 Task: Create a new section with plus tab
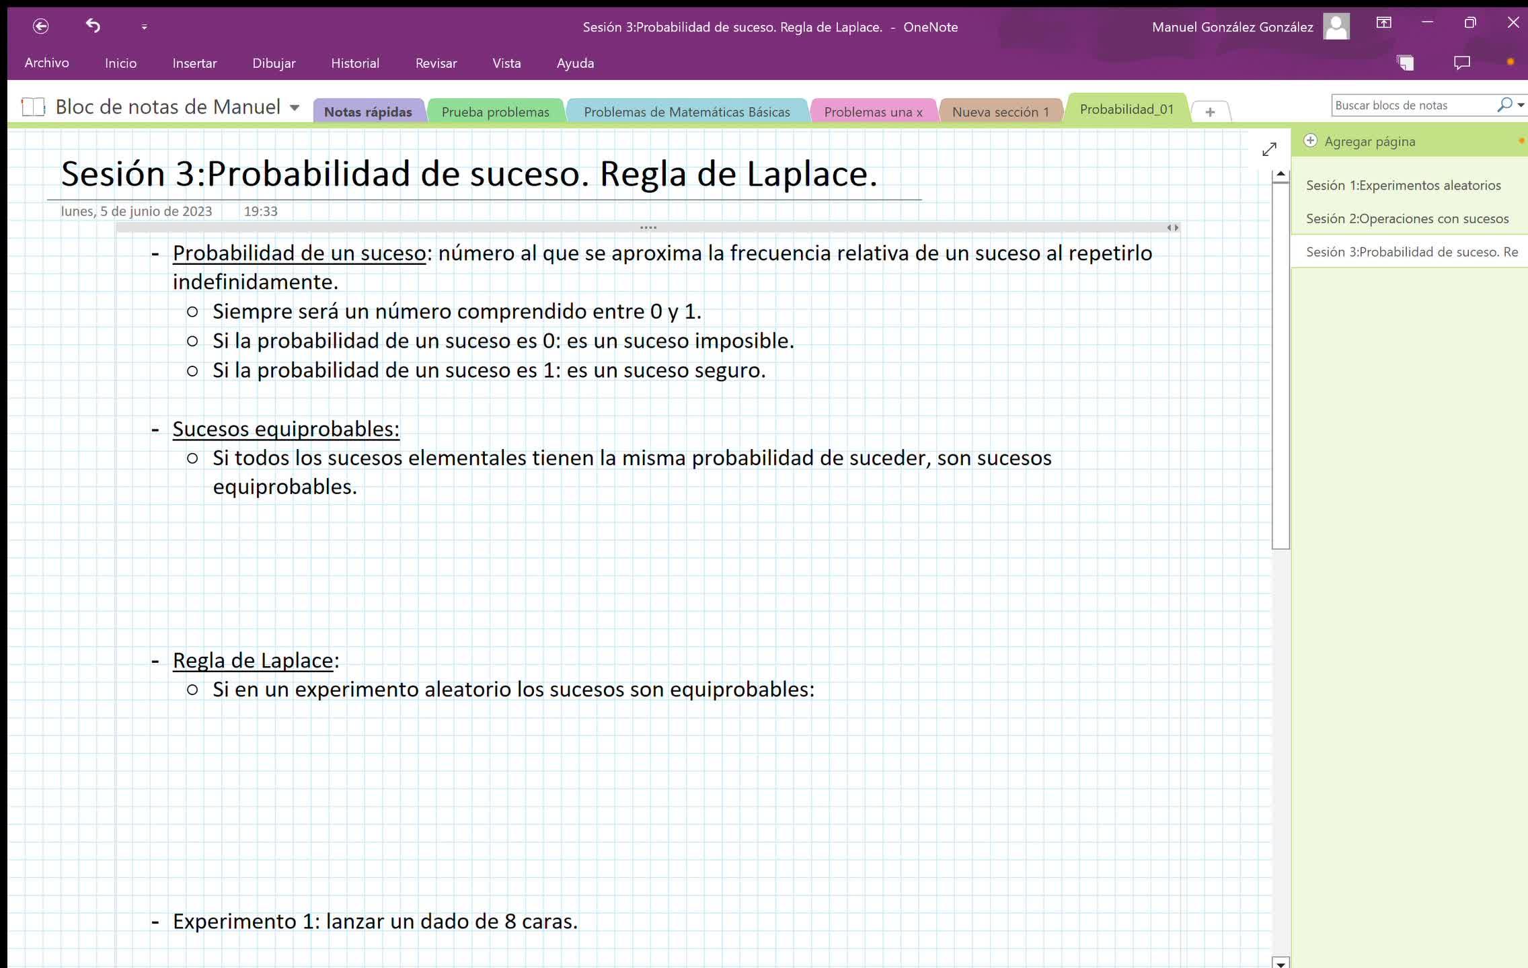click(x=1209, y=112)
